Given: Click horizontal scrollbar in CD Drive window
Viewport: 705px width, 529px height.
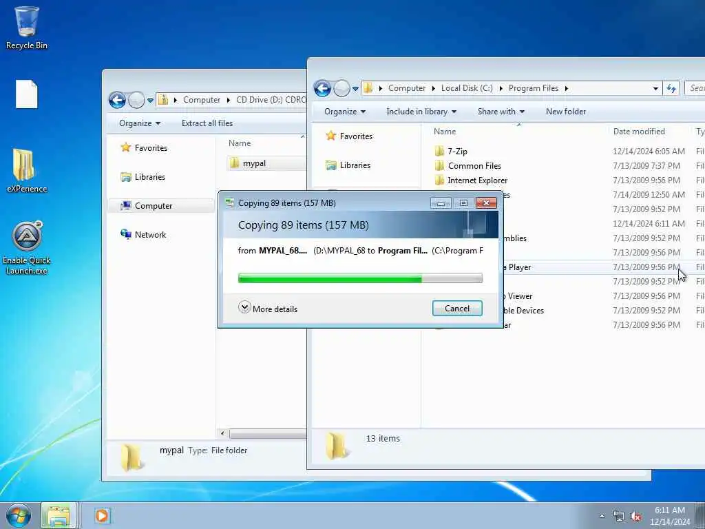Looking at the screenshot, I should click(x=269, y=434).
